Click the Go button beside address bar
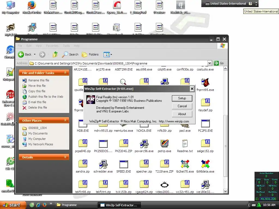Screen dimensions: 279x209 219,63
